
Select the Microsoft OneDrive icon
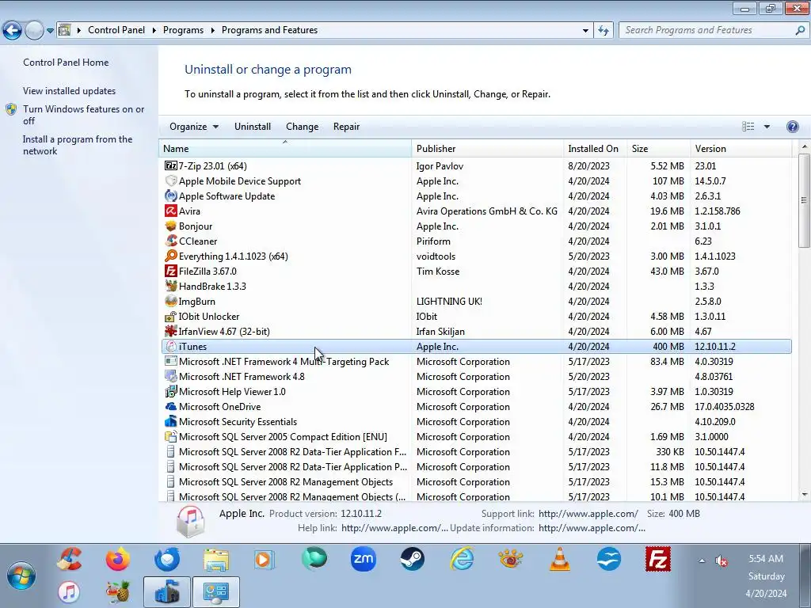(171, 406)
